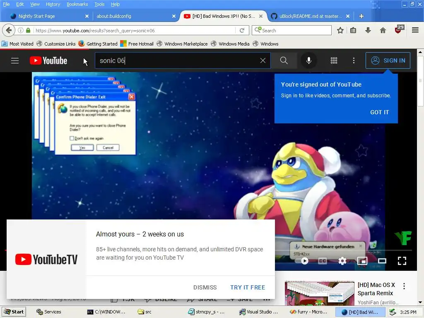Switch to Services taskbar window
This screenshot has width=424, height=318.
click(x=49, y=312)
